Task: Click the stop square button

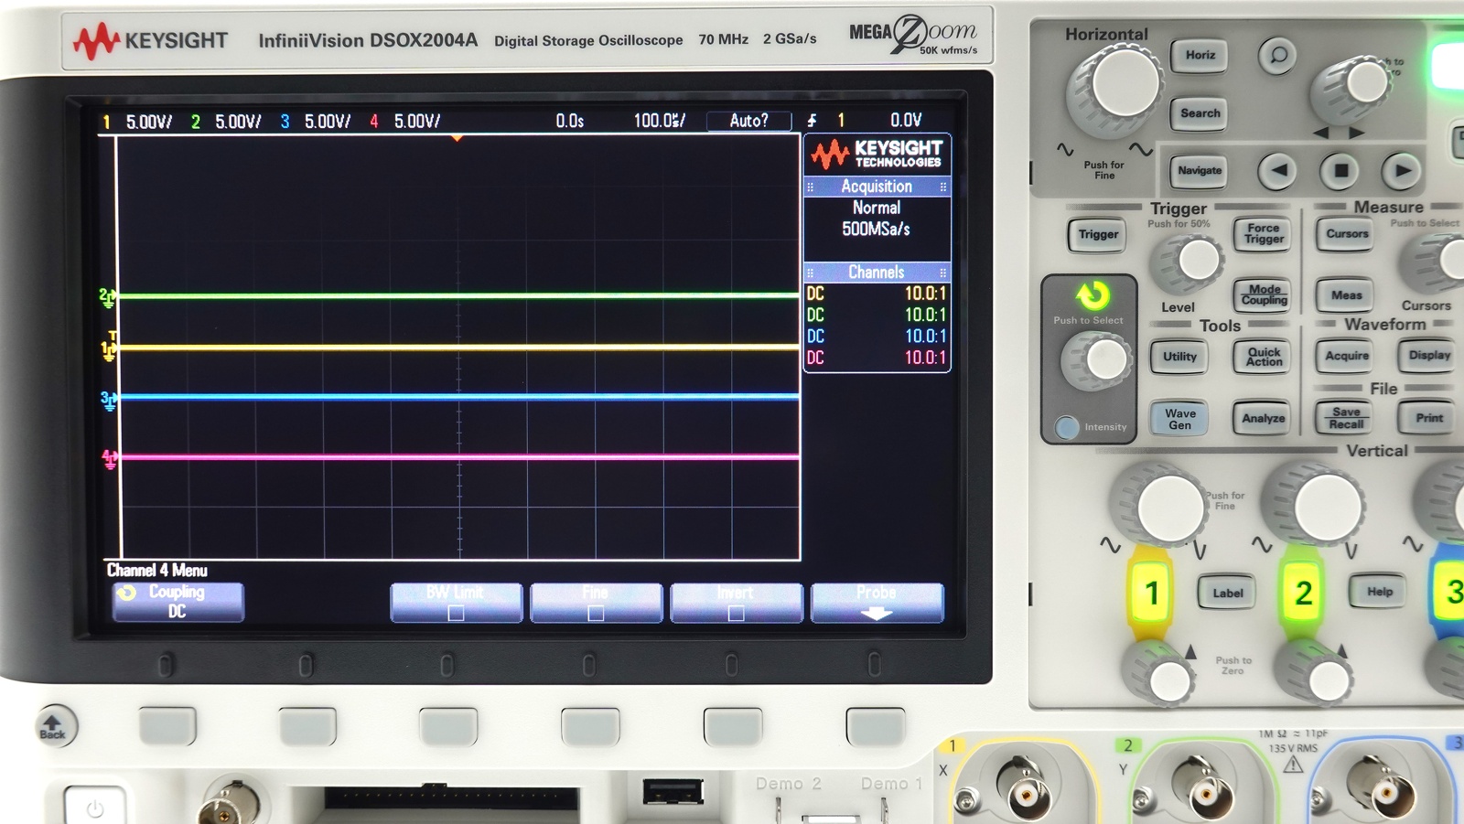Action: tap(1340, 170)
